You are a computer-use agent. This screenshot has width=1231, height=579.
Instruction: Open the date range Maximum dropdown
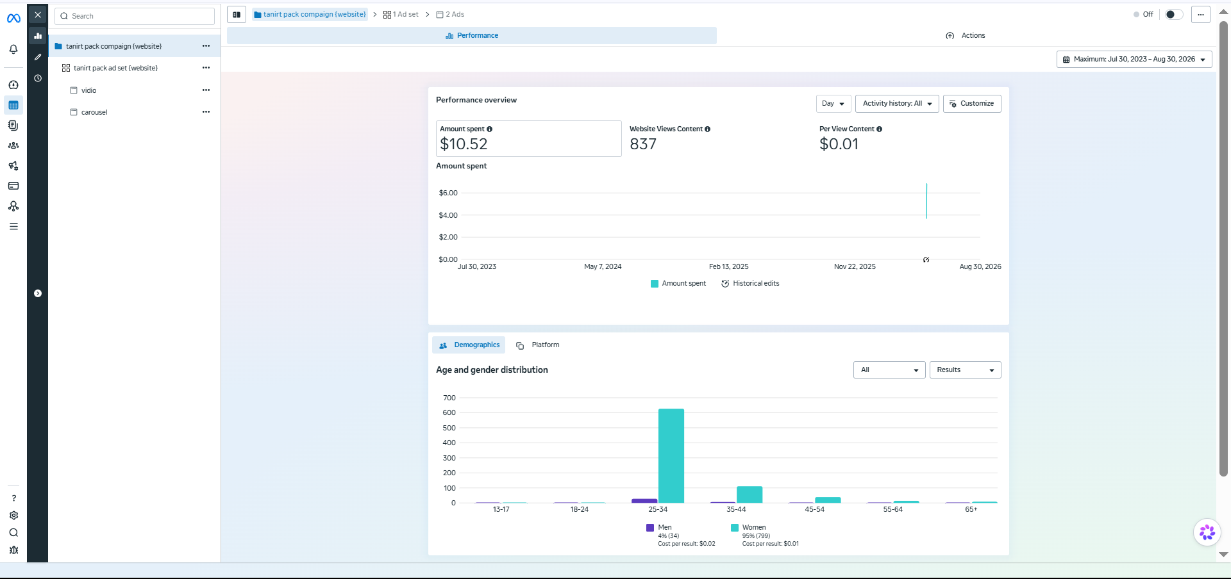click(x=1134, y=59)
